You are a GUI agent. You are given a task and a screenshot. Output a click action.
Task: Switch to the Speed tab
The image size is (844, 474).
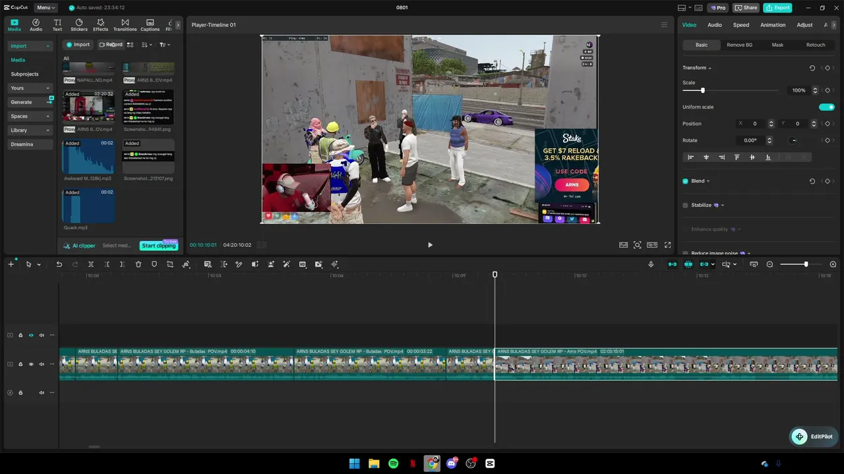point(741,25)
